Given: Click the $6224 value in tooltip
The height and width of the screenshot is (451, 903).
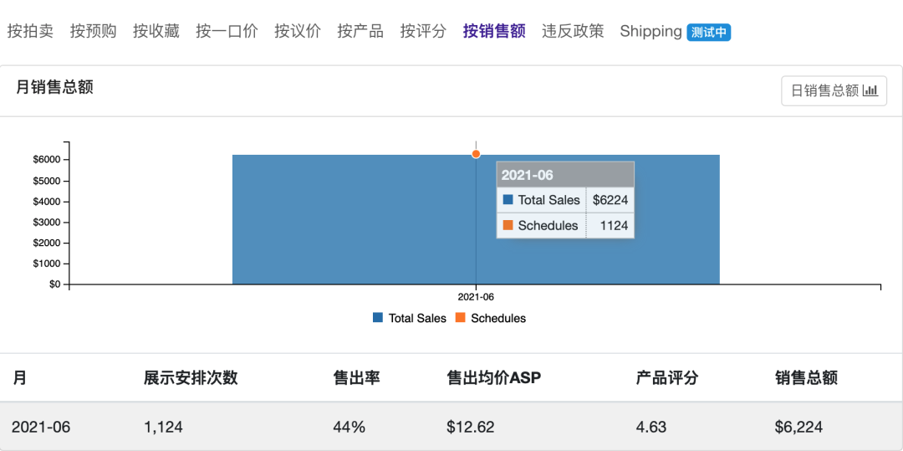Looking at the screenshot, I should coord(610,201).
